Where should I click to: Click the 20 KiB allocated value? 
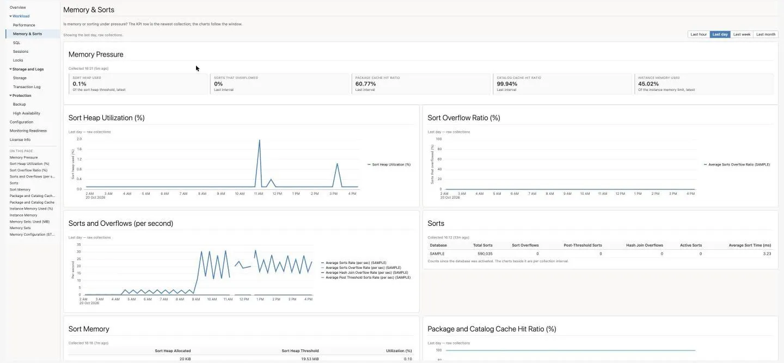click(185, 359)
